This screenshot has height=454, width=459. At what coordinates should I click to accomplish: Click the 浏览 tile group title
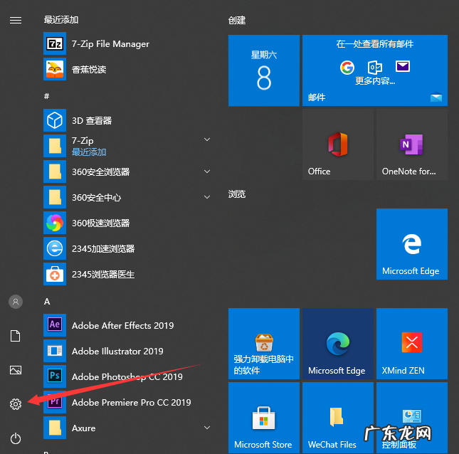[x=237, y=194]
